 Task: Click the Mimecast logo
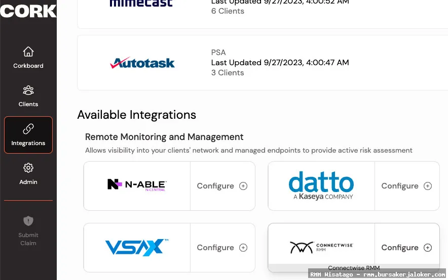[141, 4]
